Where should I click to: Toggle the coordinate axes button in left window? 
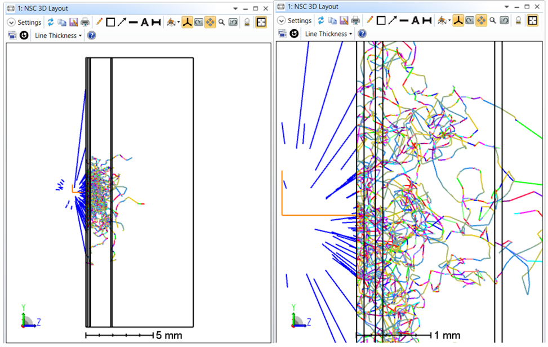(186, 23)
